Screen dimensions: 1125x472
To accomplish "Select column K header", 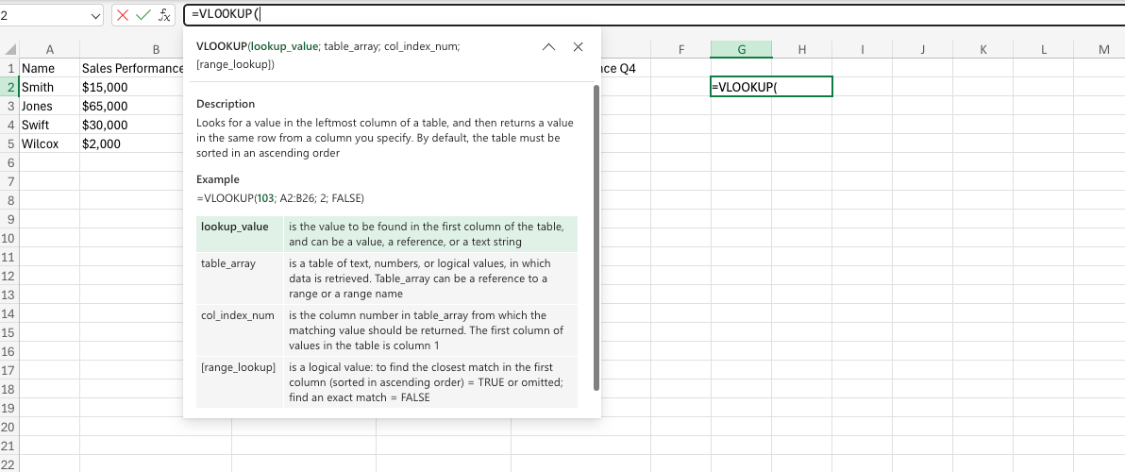I will pyautogui.click(x=982, y=49).
